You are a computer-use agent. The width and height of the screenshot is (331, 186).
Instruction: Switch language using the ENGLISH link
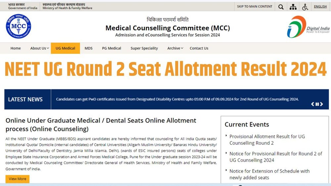pyautogui.click(x=320, y=7)
